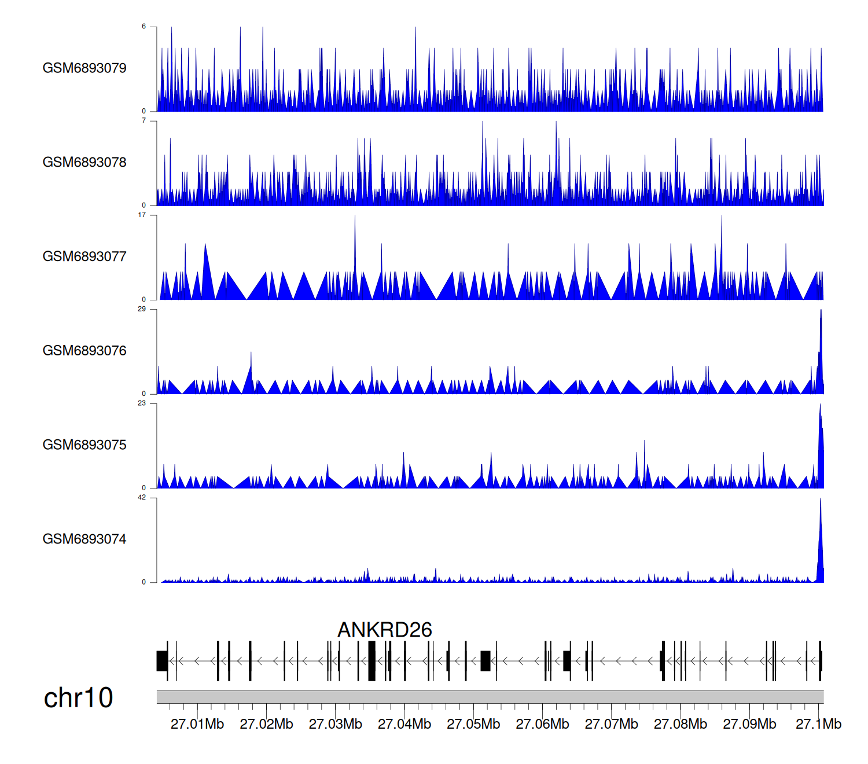The width and height of the screenshot is (868, 764).
Task: Click the 27.04Mb coordinate label
Action: pyautogui.click(x=404, y=724)
